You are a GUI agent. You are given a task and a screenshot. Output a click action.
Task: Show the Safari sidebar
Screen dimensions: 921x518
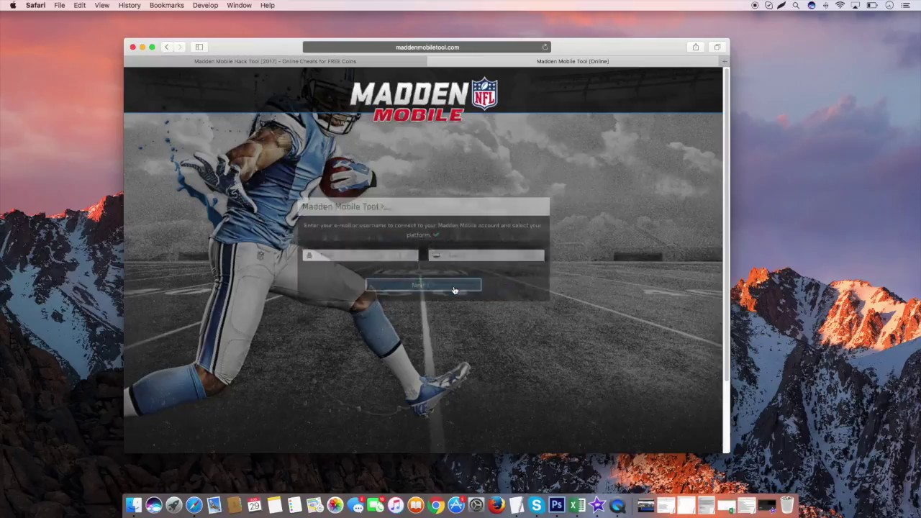pos(199,47)
